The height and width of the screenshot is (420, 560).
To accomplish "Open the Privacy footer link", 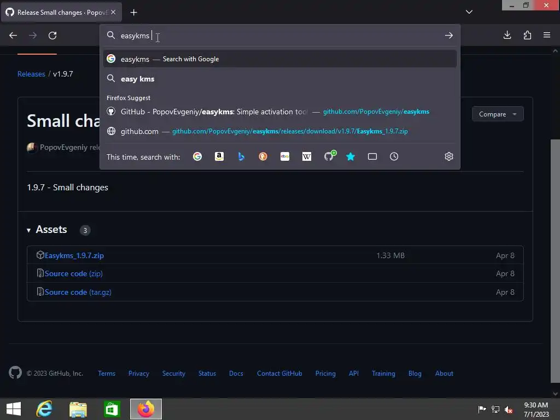I will coord(138,373).
